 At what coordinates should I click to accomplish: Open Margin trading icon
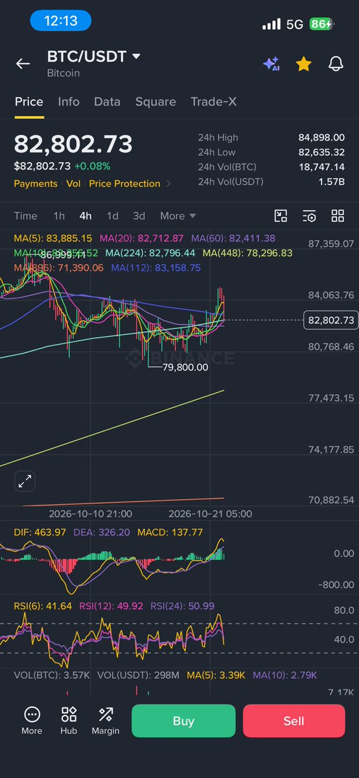[106, 720]
